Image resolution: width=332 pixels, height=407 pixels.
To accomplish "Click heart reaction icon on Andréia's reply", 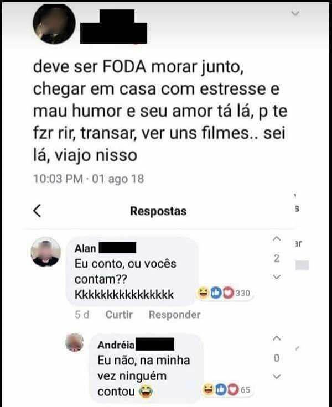I will coord(233,389).
